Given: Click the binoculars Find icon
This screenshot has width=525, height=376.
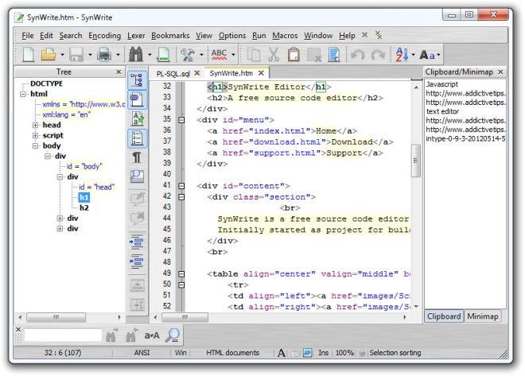Looking at the screenshot, I should tap(135, 55).
